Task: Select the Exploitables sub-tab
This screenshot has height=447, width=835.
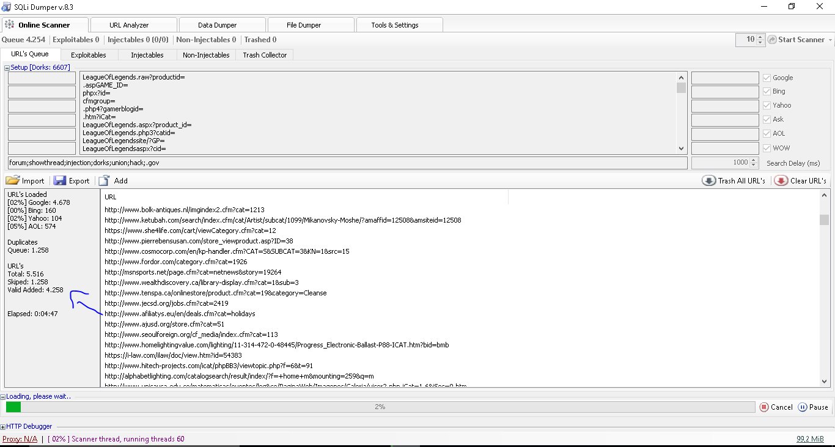Action: click(x=89, y=55)
